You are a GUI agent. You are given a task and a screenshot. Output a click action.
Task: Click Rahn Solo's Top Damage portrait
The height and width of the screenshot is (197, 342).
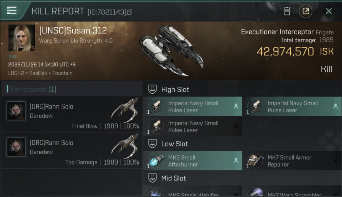pos(16,147)
